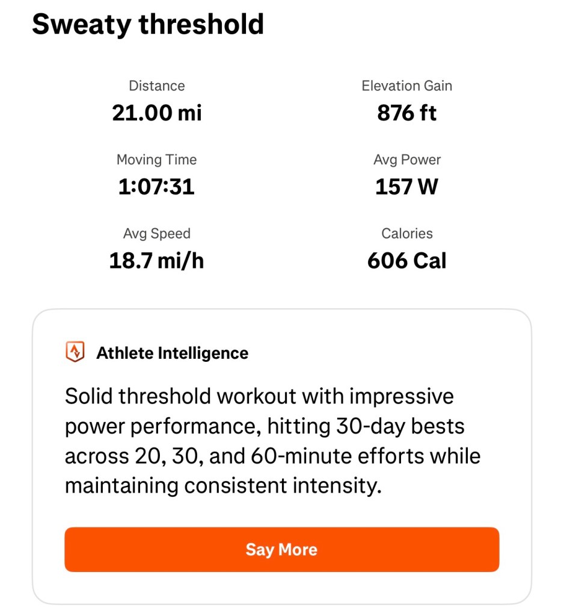Click the Elevation Gain label
The width and height of the screenshot is (564, 616).
point(407,86)
